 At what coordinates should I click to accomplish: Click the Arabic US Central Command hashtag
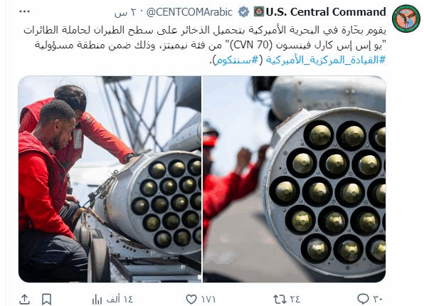[326, 60]
